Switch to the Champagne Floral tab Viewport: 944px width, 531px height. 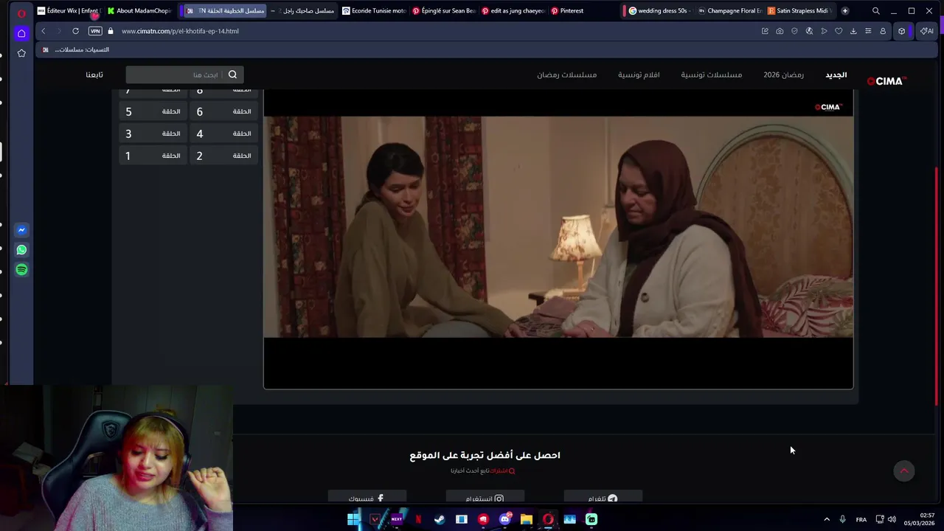coord(729,11)
